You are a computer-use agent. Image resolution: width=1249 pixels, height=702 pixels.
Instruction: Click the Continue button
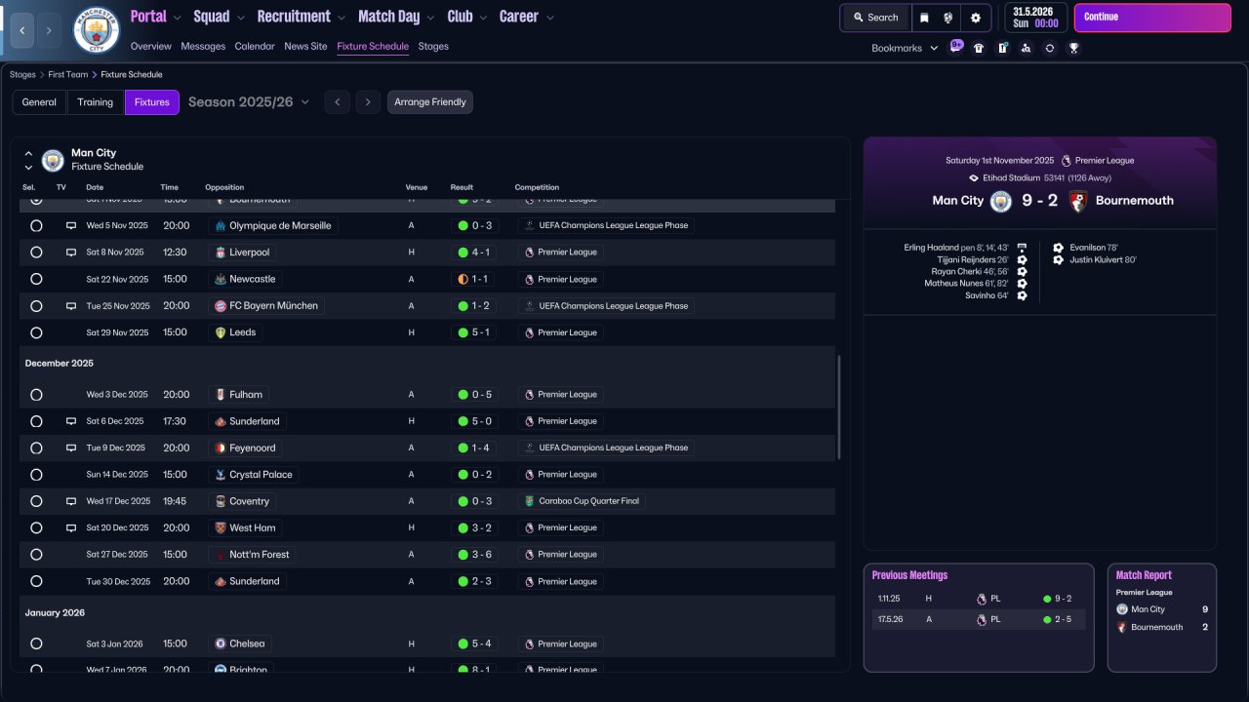[1152, 18]
